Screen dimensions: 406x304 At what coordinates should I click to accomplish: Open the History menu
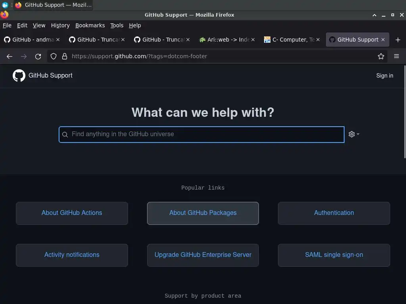[x=60, y=25]
